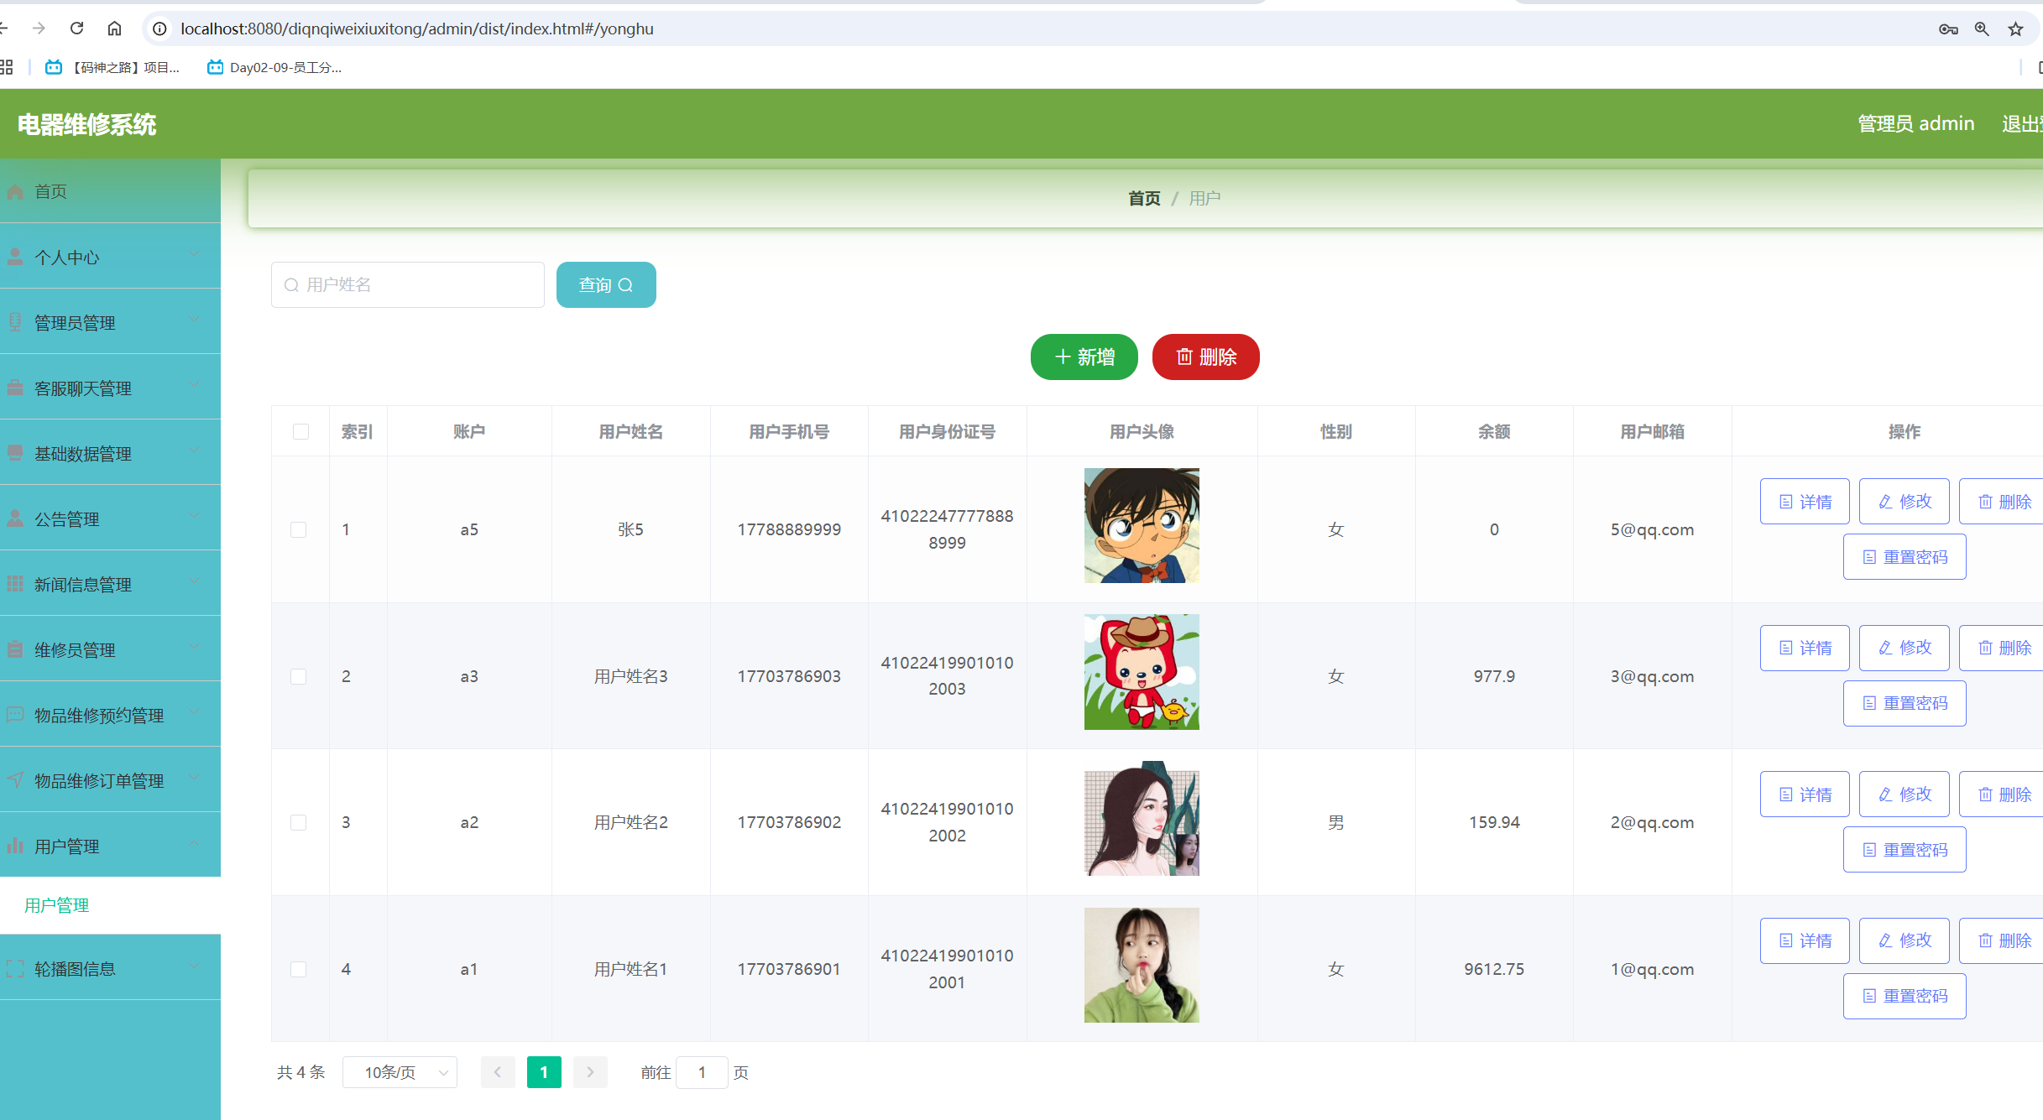Expand the 客服聊天管理 menu chevron
The image size is (2043, 1120).
pyautogui.click(x=195, y=384)
